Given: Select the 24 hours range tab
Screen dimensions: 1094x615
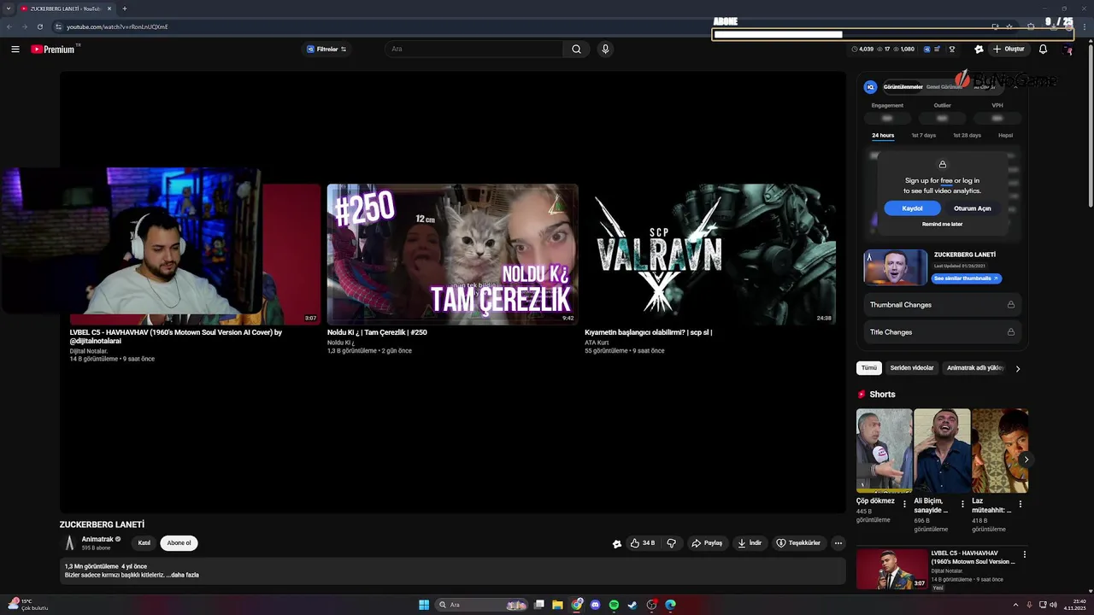Looking at the screenshot, I should (883, 136).
